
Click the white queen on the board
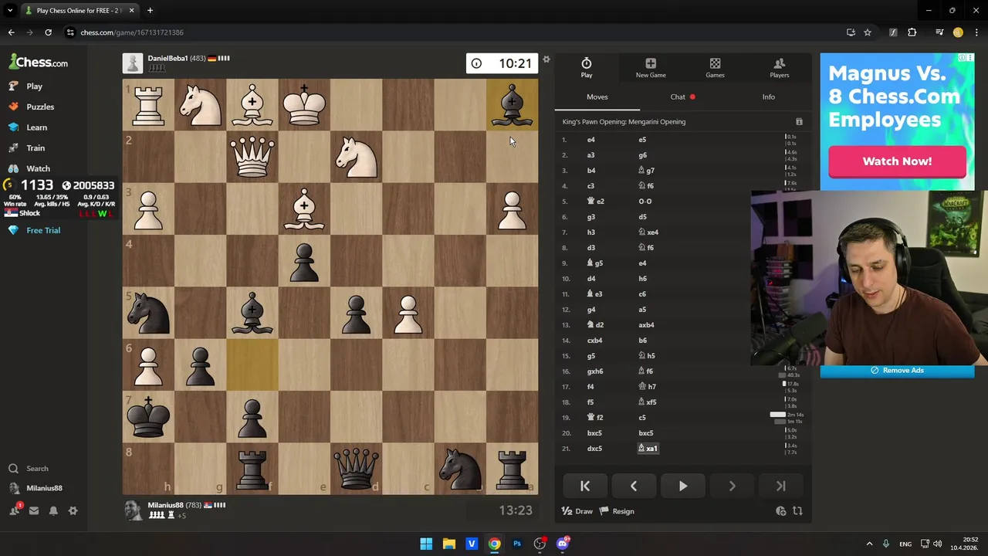252,156
